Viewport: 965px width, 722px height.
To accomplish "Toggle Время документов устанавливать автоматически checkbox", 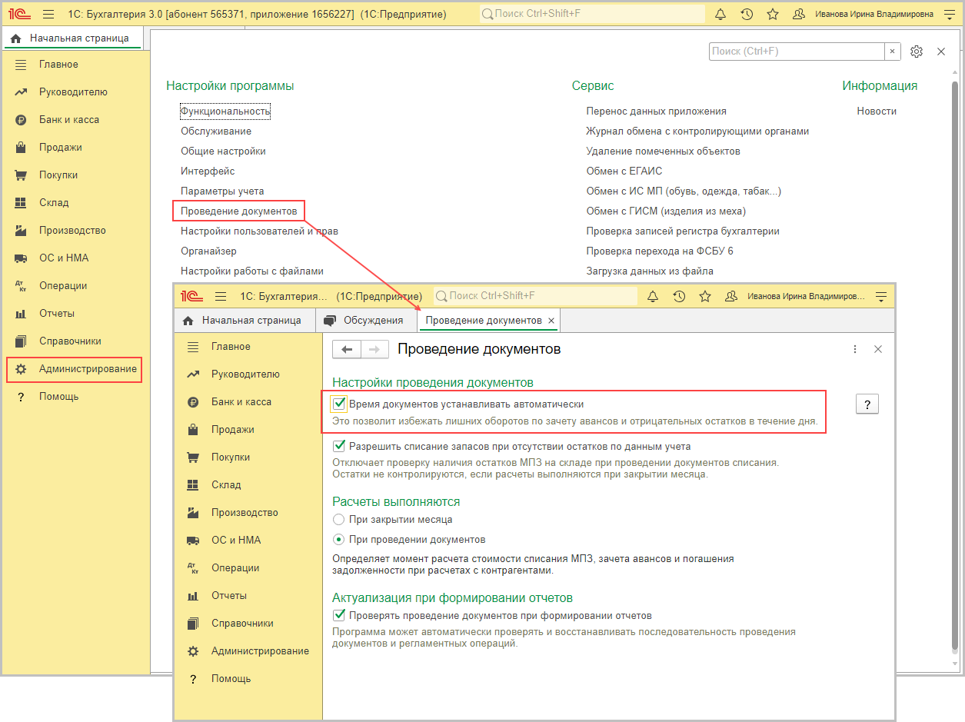I will point(339,404).
